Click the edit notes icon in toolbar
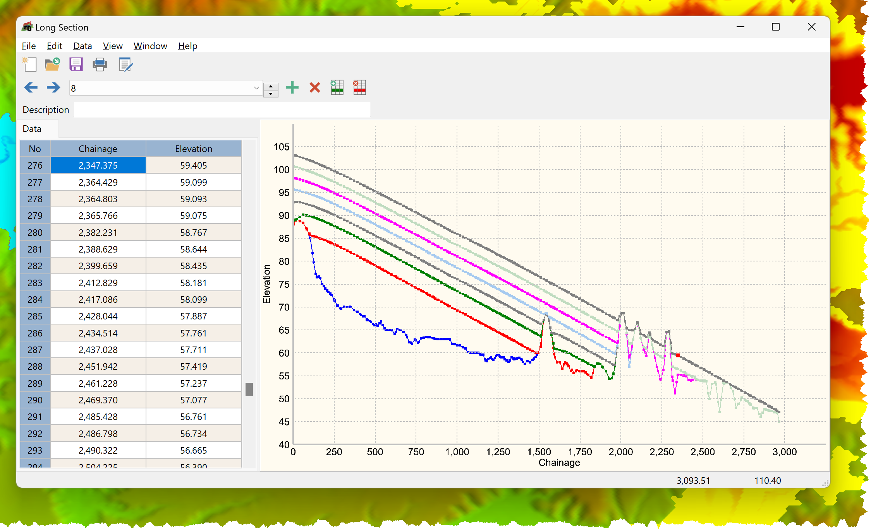This screenshot has width=871, height=531. [x=125, y=65]
